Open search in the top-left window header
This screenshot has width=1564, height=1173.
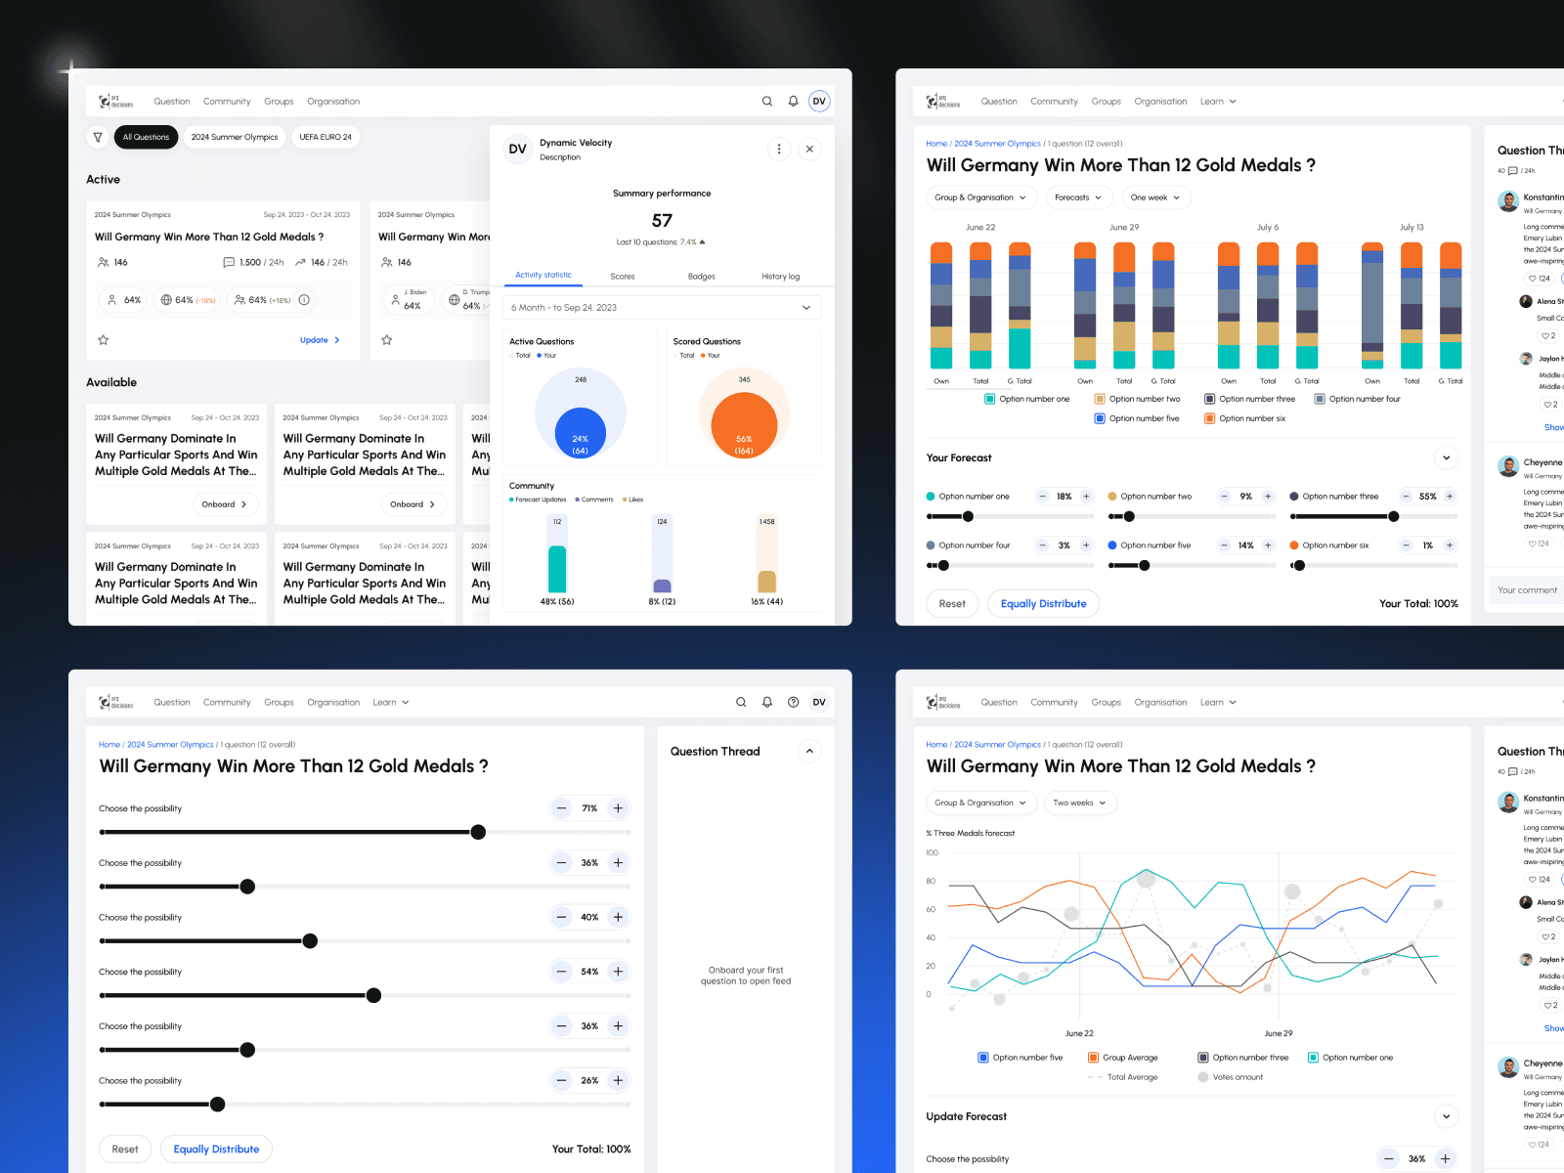point(767,102)
